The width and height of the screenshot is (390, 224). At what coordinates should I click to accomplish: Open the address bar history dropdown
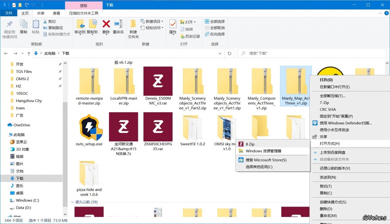pyautogui.click(x=220, y=53)
